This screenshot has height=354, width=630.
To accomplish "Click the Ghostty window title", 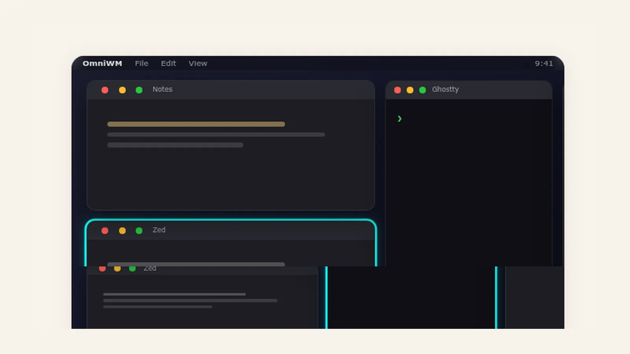I will point(445,89).
